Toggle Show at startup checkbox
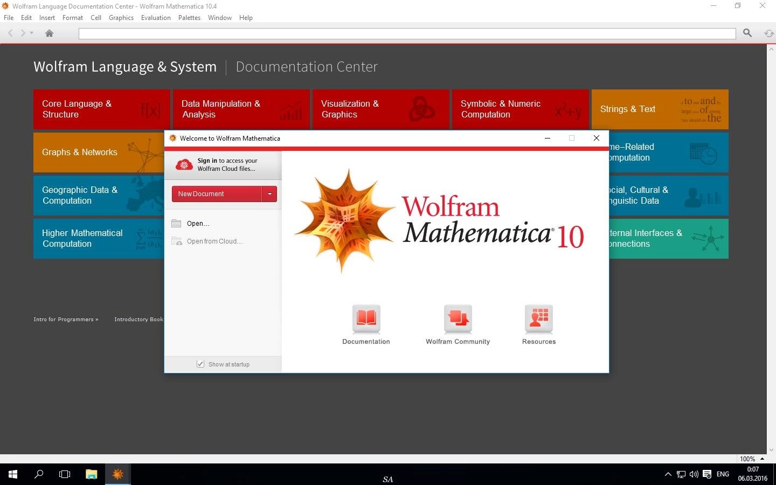 point(200,364)
